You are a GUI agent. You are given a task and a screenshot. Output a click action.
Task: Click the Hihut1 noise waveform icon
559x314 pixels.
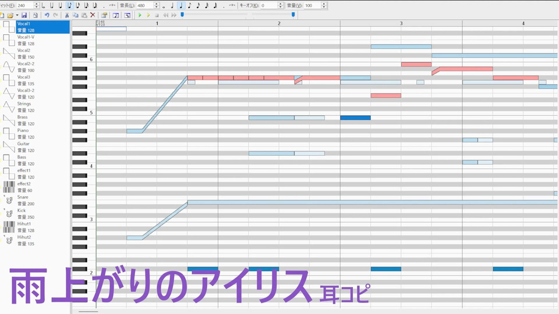pos(9,227)
